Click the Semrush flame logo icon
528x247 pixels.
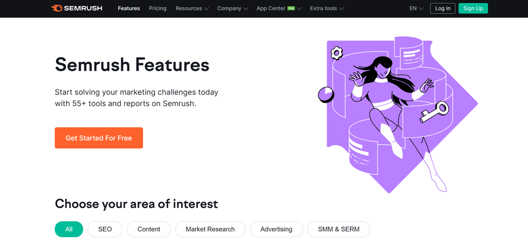pos(56,8)
